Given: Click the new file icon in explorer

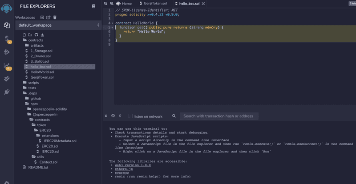Looking at the screenshot, I should pyautogui.click(x=24, y=34).
